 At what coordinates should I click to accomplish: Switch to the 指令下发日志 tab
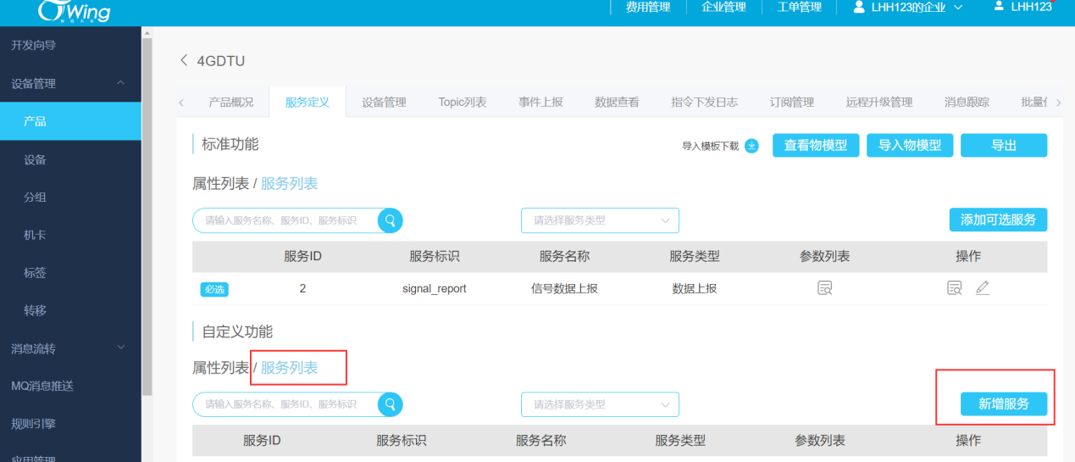click(704, 102)
